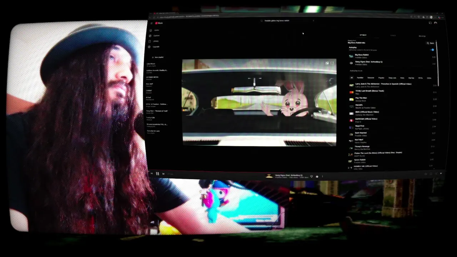
Task: Select the Popular filter chip
Action: pos(381,78)
